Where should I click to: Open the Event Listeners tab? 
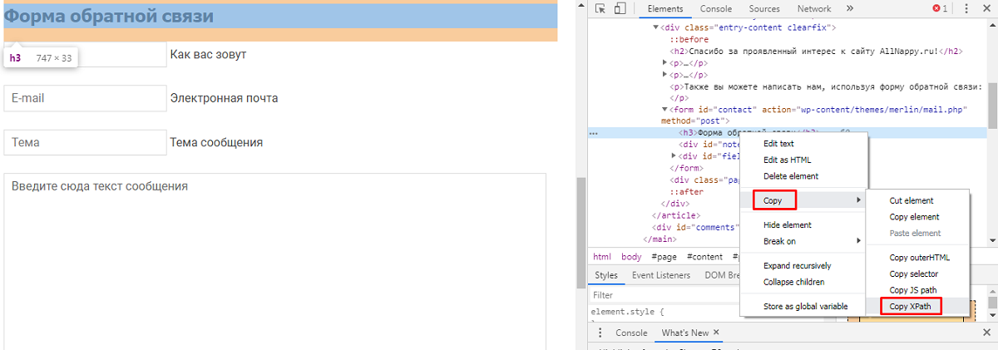click(660, 275)
